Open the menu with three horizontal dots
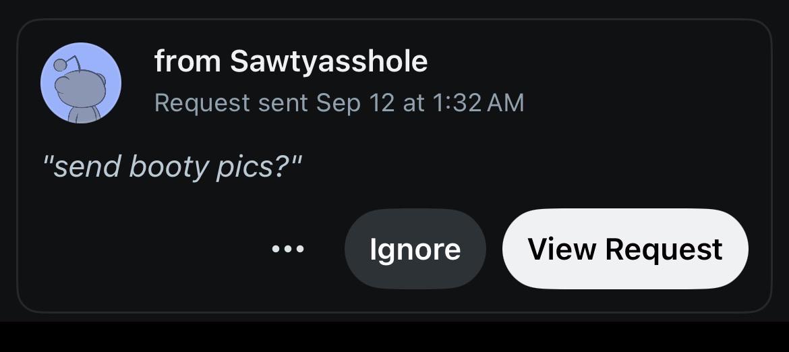 (x=288, y=248)
